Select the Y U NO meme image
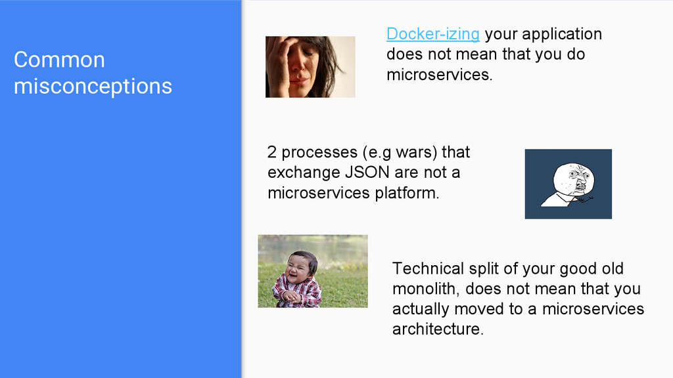Screen dimensions: 673x378 coord(569,184)
